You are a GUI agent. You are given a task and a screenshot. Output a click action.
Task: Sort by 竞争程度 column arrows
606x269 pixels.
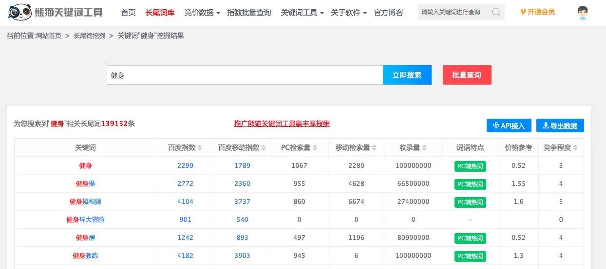click(575, 148)
